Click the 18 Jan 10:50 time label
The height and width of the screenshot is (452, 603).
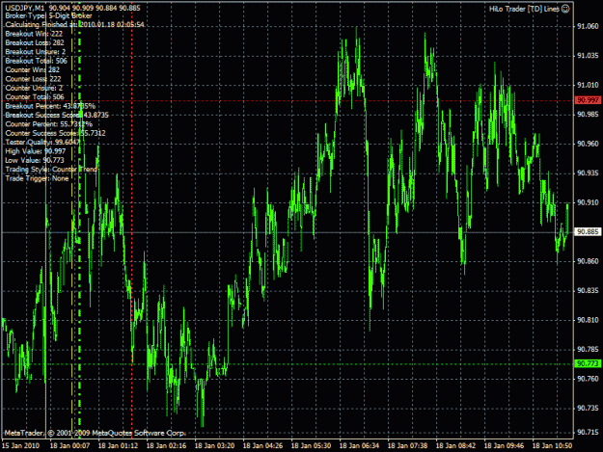click(x=552, y=445)
